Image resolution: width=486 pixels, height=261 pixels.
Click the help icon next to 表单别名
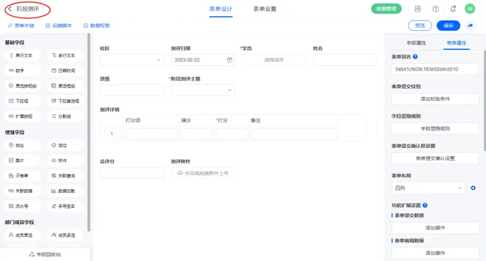point(415,57)
